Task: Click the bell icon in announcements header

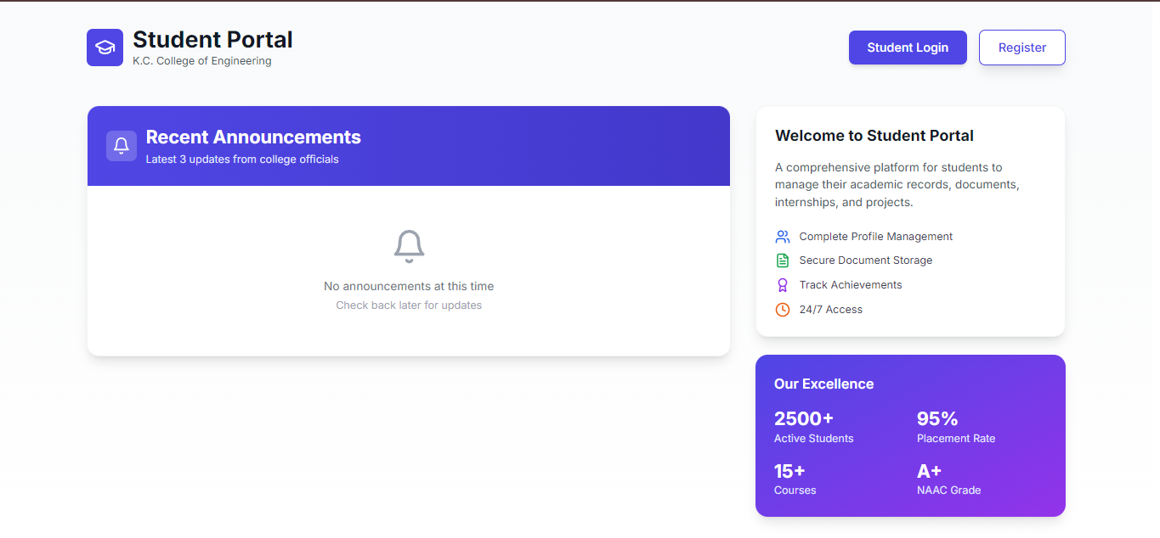Action: point(122,146)
